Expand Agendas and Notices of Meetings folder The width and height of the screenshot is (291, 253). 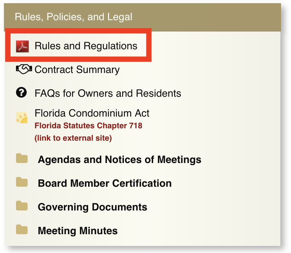119,160
